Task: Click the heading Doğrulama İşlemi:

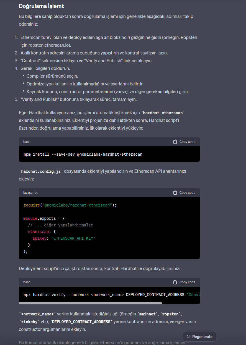Action: point(42,6)
